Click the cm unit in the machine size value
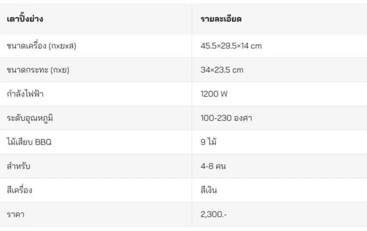 (256, 46)
